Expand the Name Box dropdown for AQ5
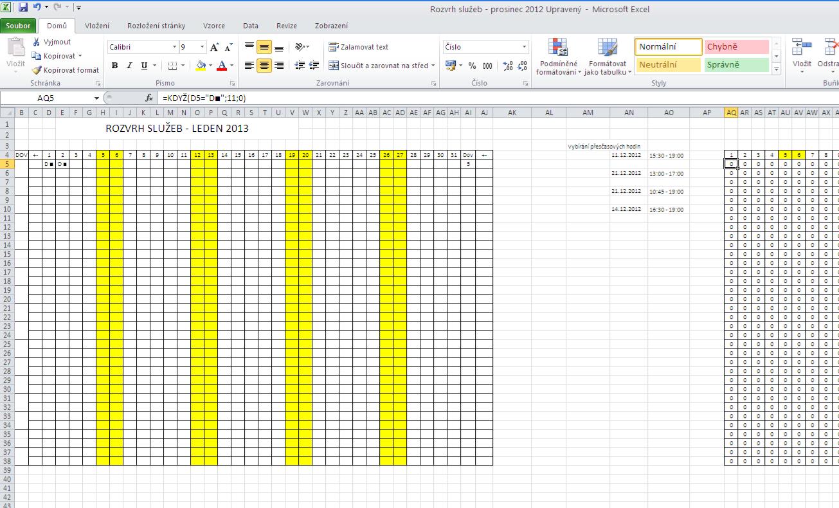The width and height of the screenshot is (839, 508). pos(97,98)
